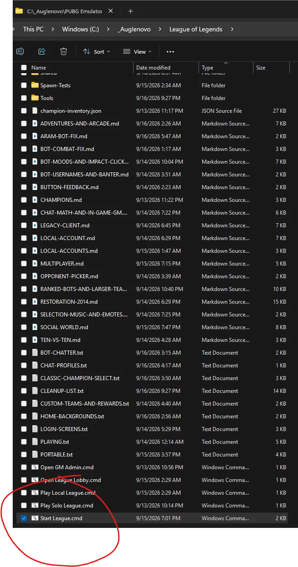Image resolution: width=298 pixels, height=567 pixels.
Task: Click the Rename icon in the toolbar
Action: click(20, 51)
